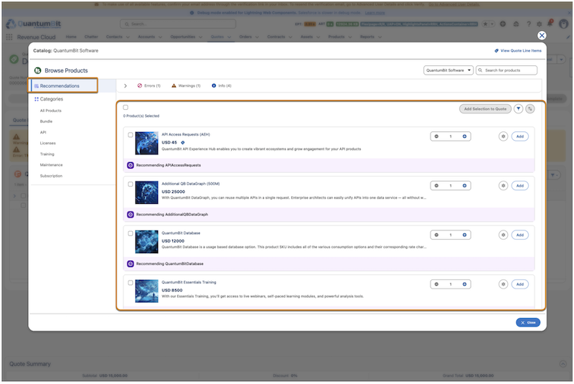Decrease quantity for Additional QB DataGraph
The height and width of the screenshot is (384, 574).
436,186
